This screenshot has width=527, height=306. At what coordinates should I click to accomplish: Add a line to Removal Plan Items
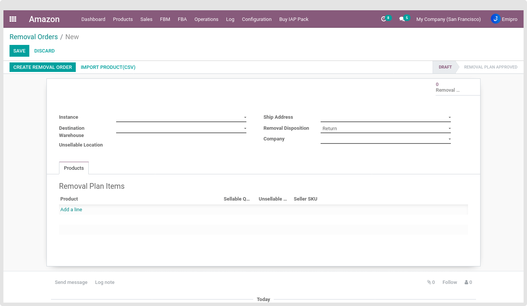pos(71,210)
